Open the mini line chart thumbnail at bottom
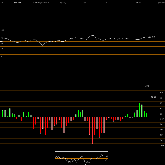The height and width of the screenshot is (165, 165). tap(82, 158)
